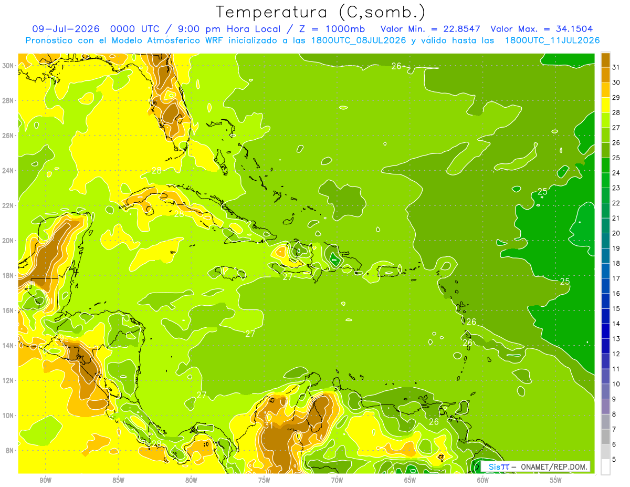Image resolution: width=630 pixels, height=487 pixels.
Task: Click the '60W' longitude label
Action: 483,480
